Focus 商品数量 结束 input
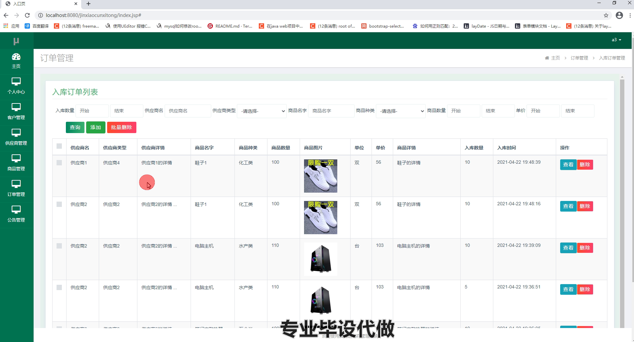 pyautogui.click(x=498, y=111)
